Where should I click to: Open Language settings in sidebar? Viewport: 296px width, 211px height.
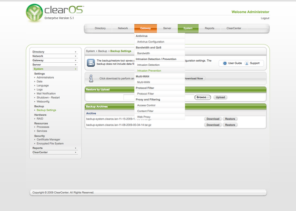pyautogui.click(x=42, y=85)
